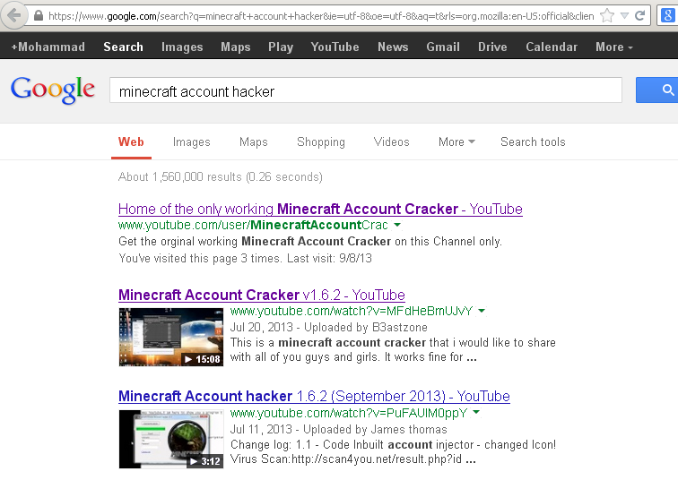
Task: Click the Google logo
Action: coord(53,90)
